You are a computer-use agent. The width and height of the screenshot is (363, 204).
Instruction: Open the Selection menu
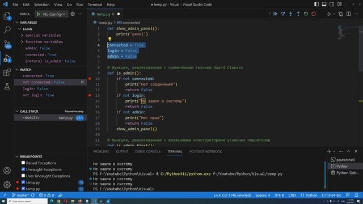(x=41, y=5)
